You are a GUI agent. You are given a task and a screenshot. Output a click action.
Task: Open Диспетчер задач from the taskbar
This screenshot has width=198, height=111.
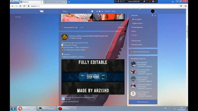tap(47, 109)
